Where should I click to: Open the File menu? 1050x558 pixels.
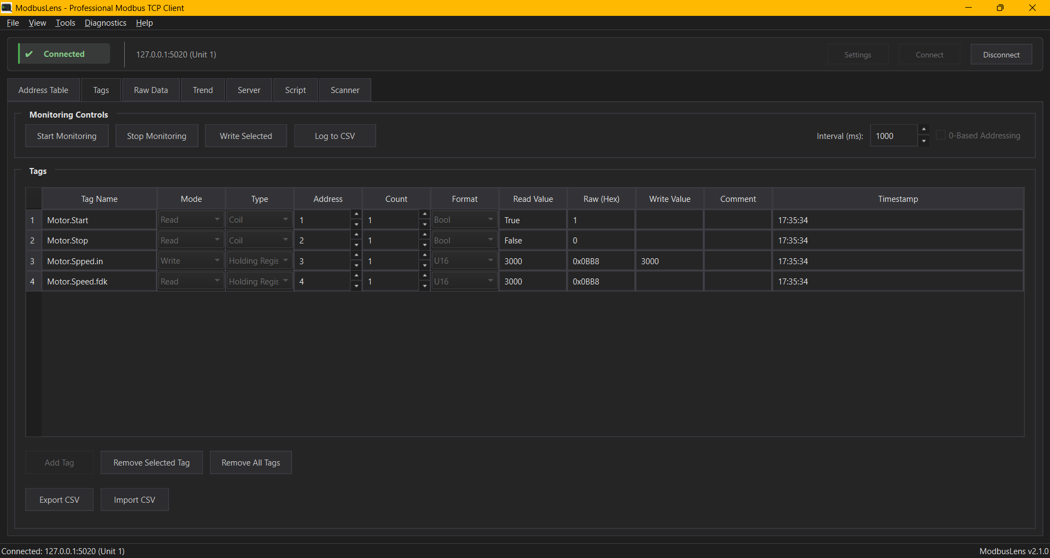point(13,23)
